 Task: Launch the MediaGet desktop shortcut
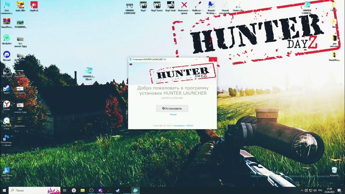(x=7, y=40)
